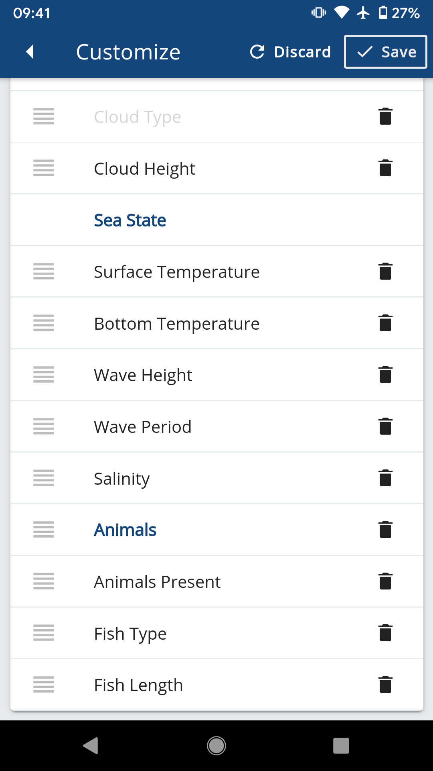433x771 pixels.
Task: Tap trash icon for Salinity
Action: point(385,478)
